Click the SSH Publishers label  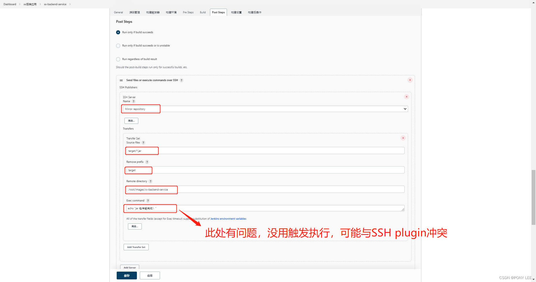click(129, 87)
